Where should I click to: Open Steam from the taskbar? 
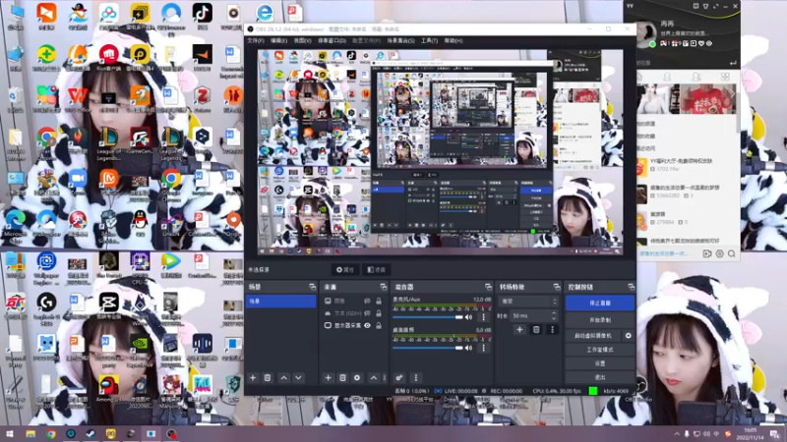coord(91,434)
